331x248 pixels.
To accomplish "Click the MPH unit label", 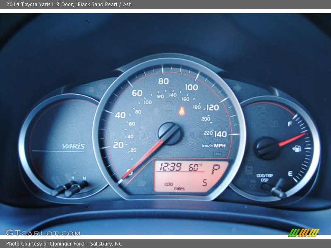I will coord(220,145).
